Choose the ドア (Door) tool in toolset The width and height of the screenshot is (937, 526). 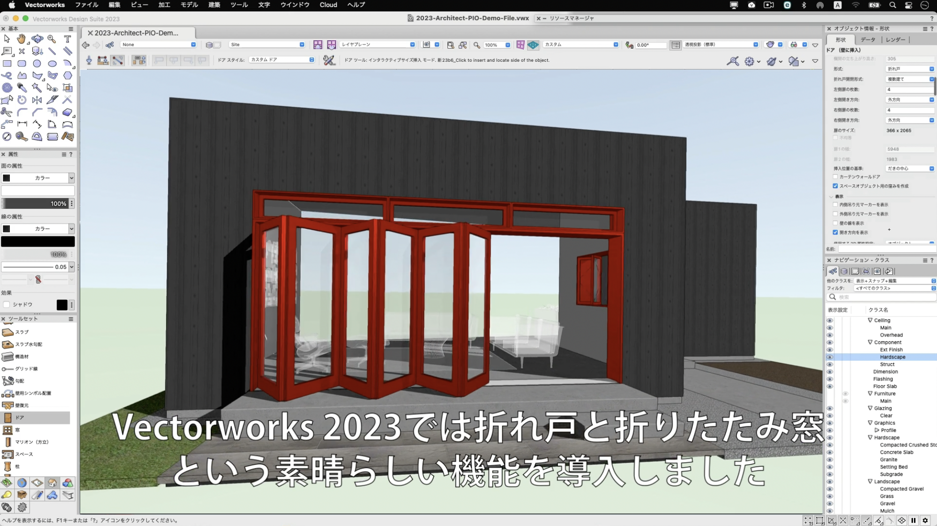(x=36, y=417)
